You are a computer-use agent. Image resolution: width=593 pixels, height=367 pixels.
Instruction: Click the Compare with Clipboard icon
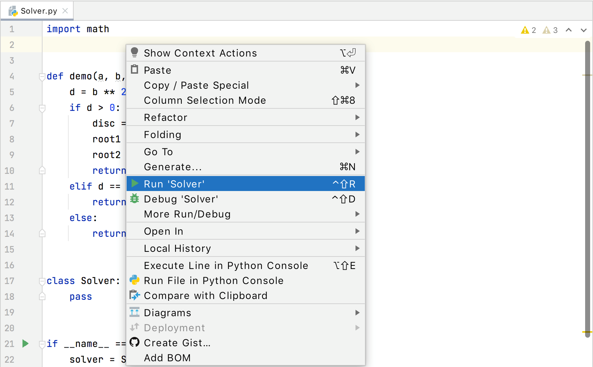click(x=134, y=295)
